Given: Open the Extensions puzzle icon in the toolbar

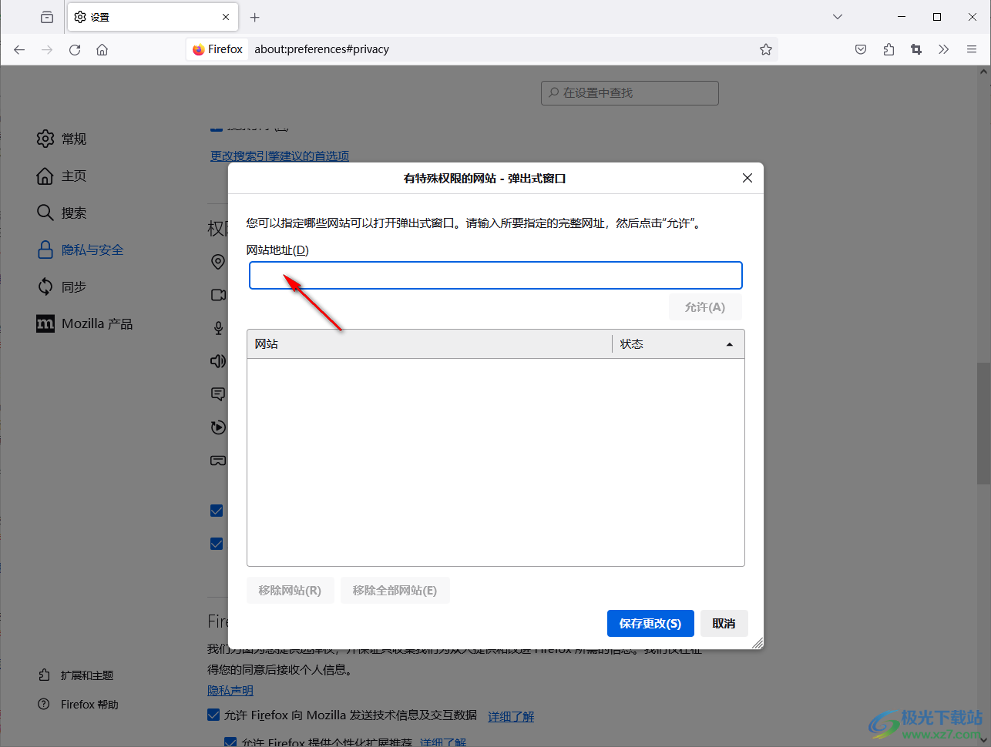Looking at the screenshot, I should coord(889,49).
